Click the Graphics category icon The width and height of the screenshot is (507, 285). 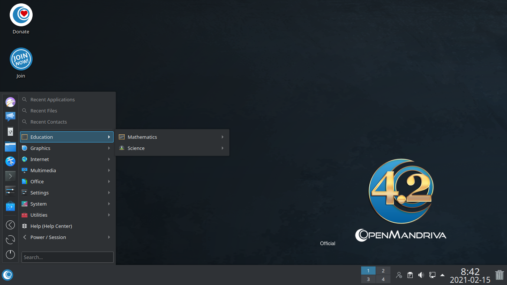[24, 148]
